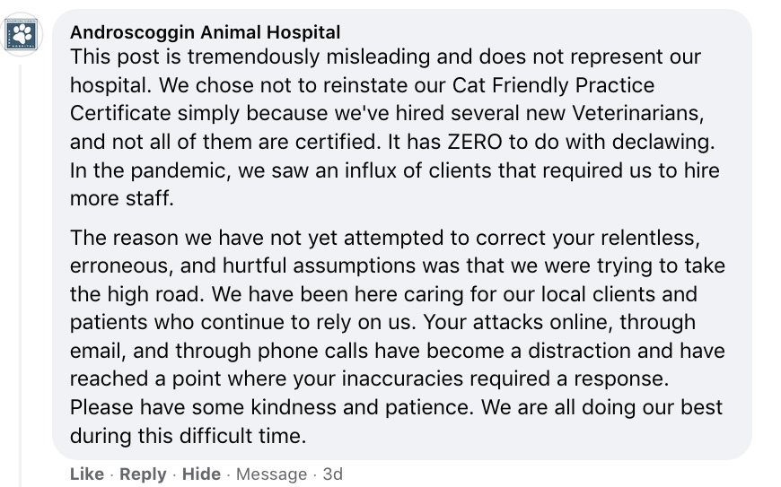The image size is (781, 487).
Task: Click the word 'declawing' in the comment
Action: [x=661, y=143]
